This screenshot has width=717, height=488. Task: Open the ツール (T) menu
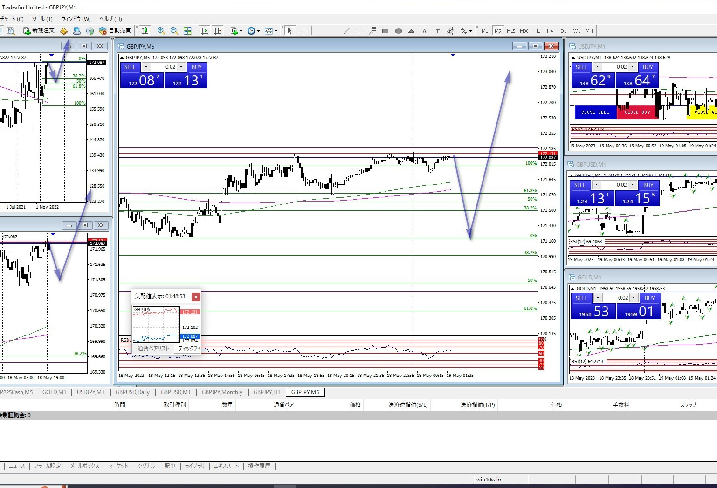(42, 19)
